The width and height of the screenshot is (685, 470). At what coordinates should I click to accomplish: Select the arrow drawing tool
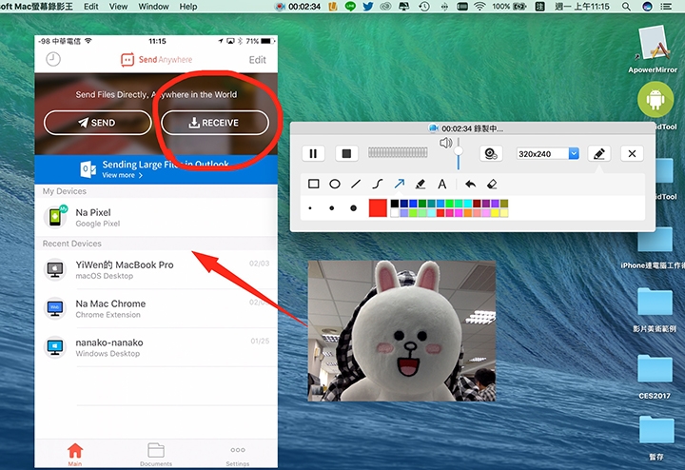pyautogui.click(x=399, y=184)
